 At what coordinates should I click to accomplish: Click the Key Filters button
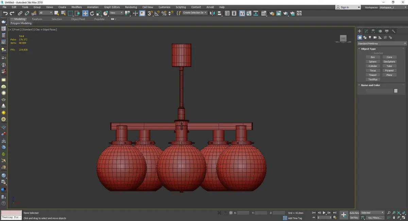click(x=375, y=218)
